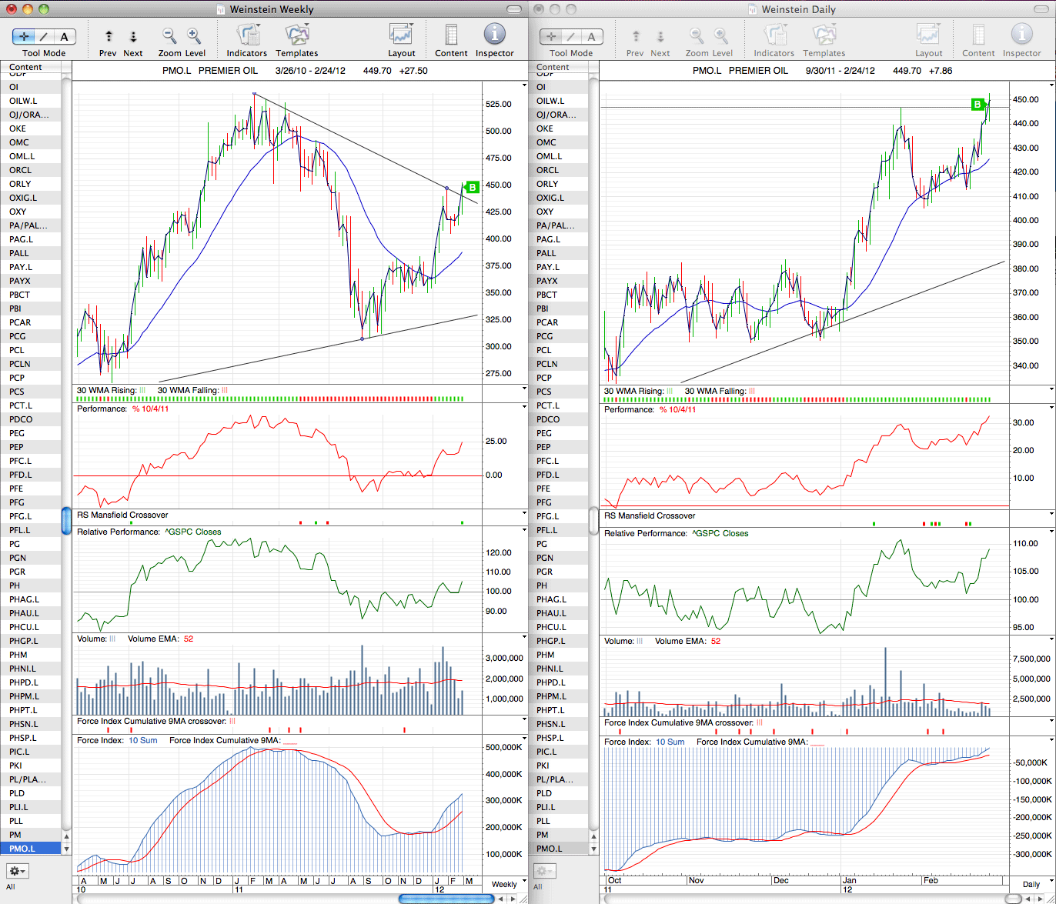This screenshot has height=904, width=1056.
Task: Click the Weekly chart horizontal scrollbar thumb
Action: (x=445, y=898)
